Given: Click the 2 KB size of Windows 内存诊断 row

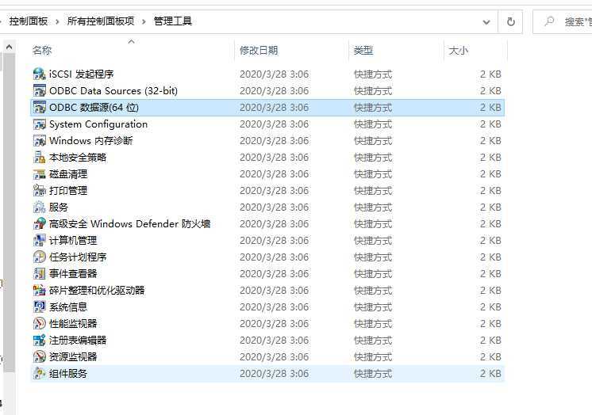Looking at the screenshot, I should [490, 141].
